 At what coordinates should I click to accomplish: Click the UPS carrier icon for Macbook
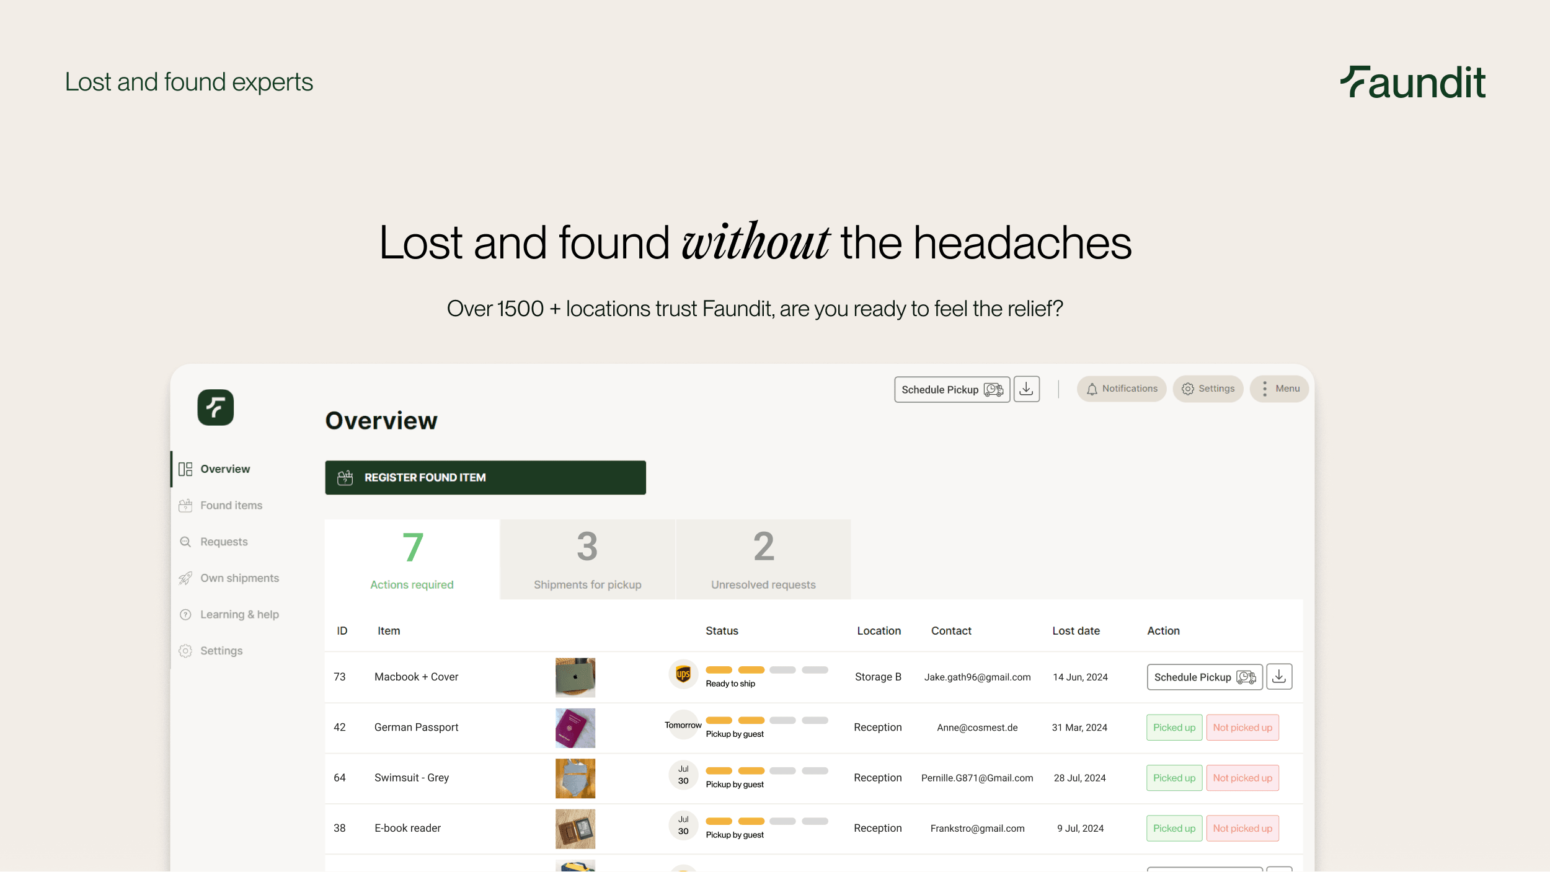pos(683,674)
